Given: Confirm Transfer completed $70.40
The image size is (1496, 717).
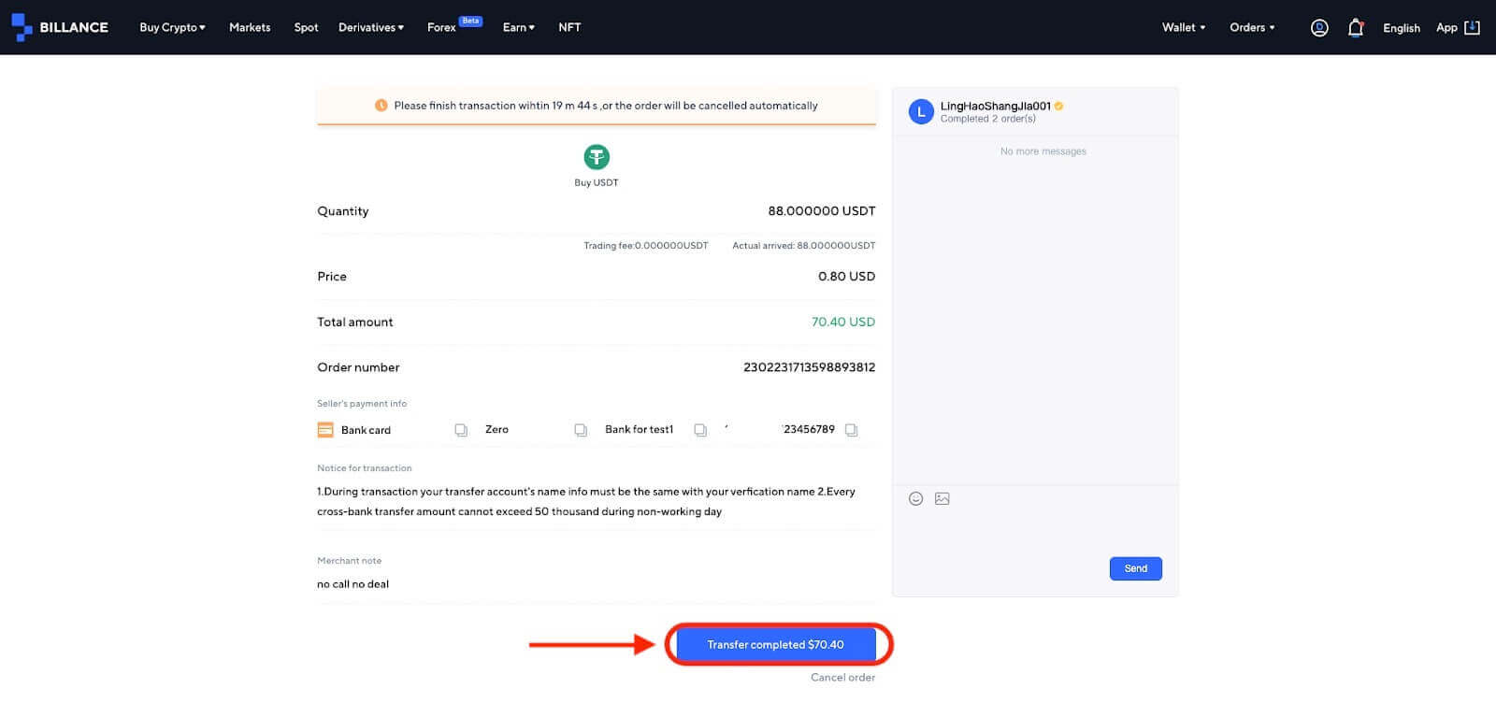Looking at the screenshot, I should point(776,645).
